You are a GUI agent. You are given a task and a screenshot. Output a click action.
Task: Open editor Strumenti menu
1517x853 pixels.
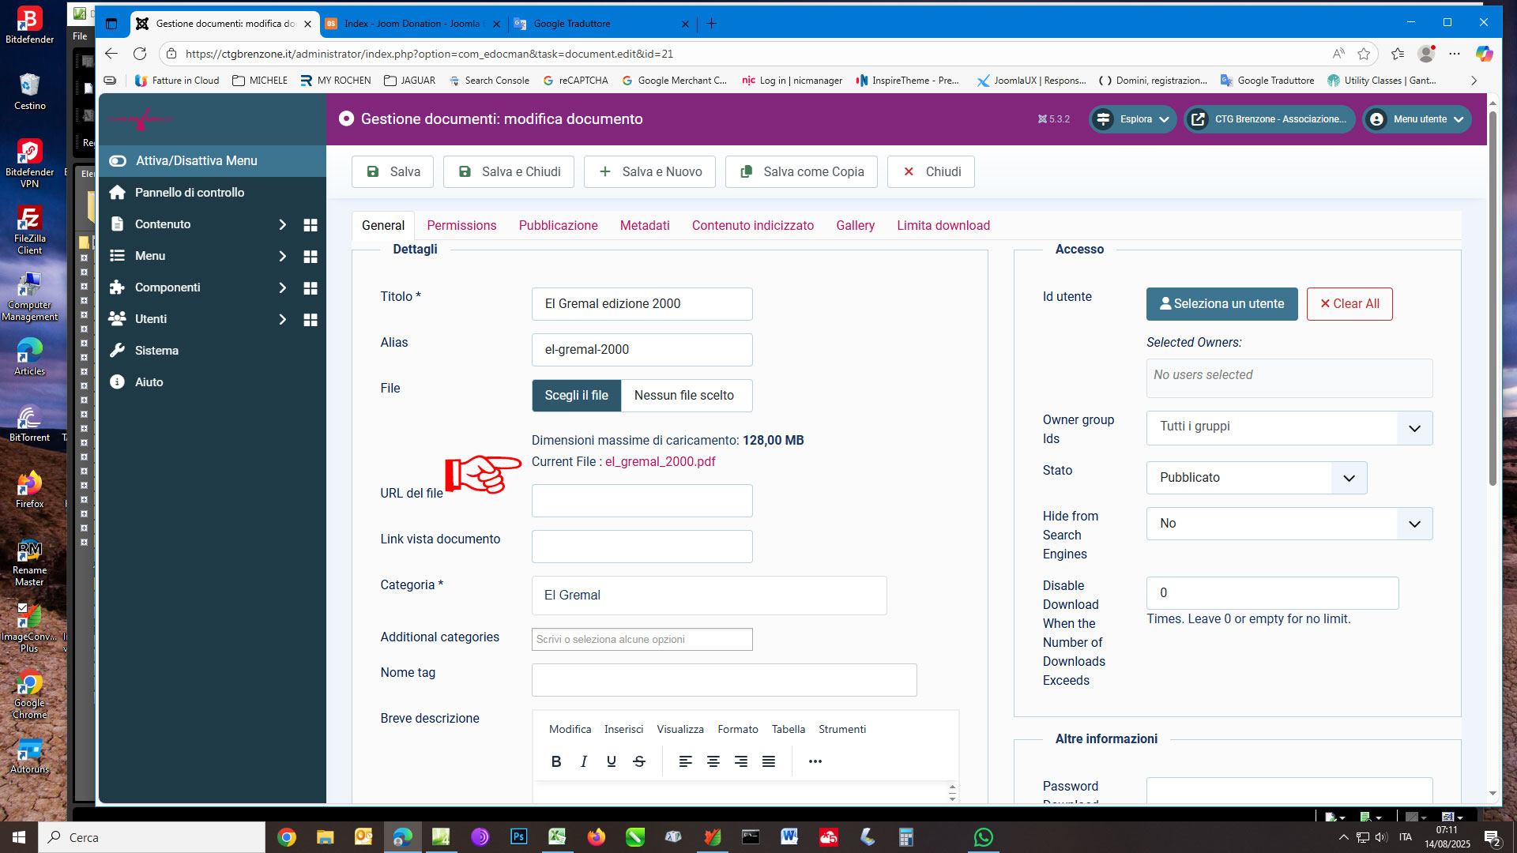pyautogui.click(x=841, y=730)
